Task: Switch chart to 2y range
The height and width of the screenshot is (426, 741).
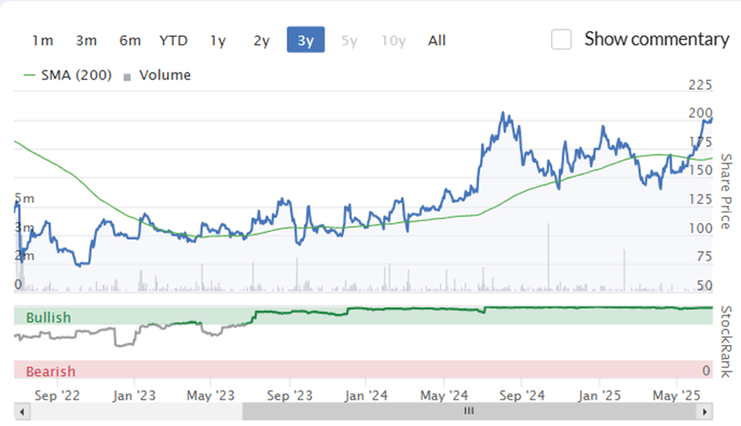Action: pos(262,41)
